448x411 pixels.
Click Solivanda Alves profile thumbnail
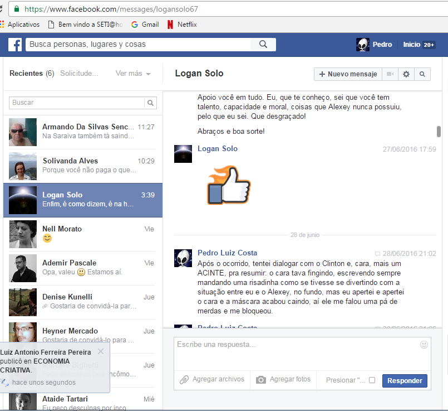click(23, 166)
